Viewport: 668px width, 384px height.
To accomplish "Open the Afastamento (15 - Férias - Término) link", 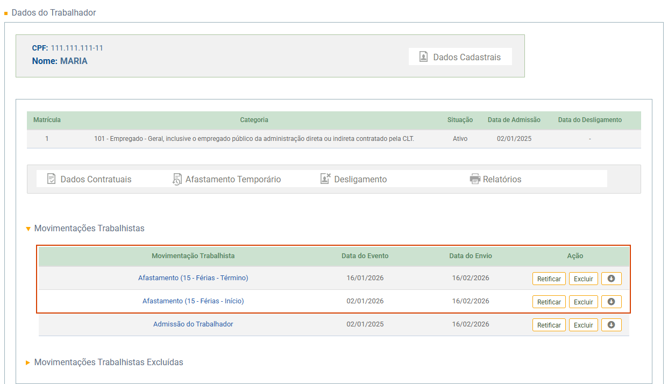I will click(193, 278).
